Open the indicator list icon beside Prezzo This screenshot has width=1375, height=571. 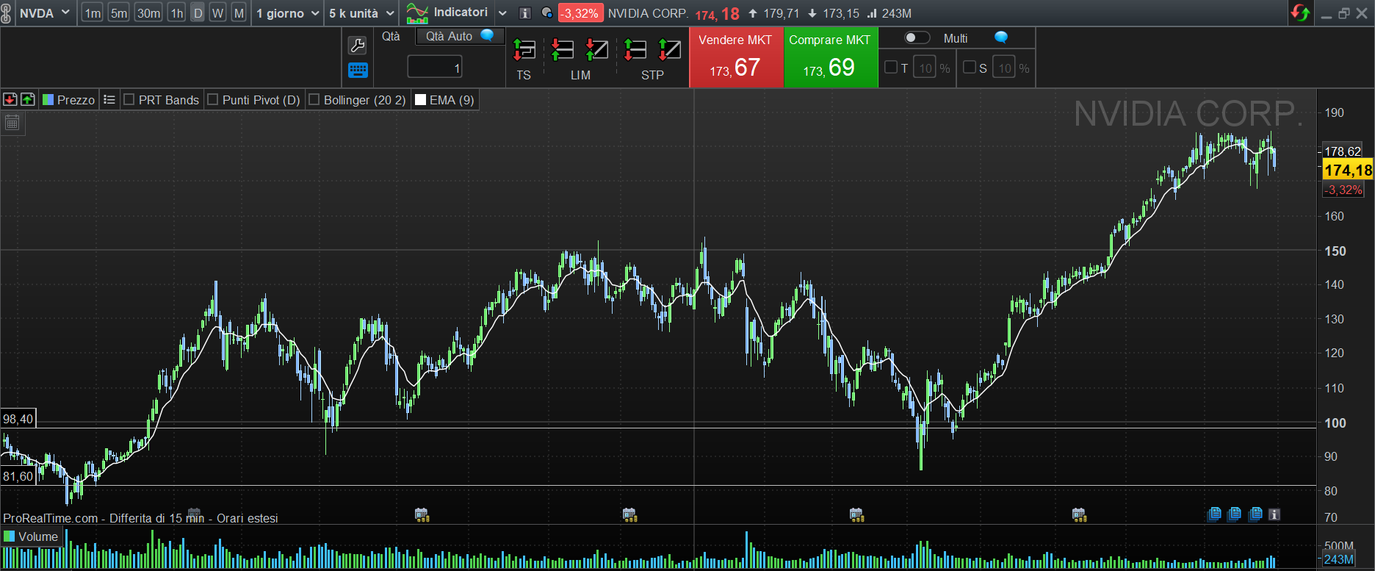(109, 100)
